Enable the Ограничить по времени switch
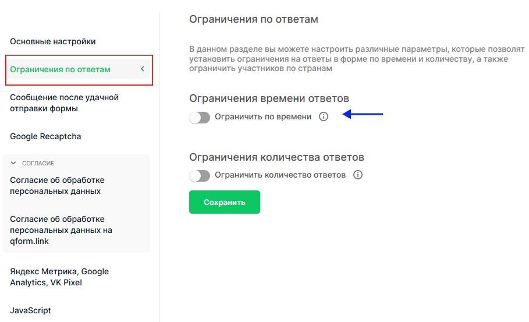 [x=200, y=118]
